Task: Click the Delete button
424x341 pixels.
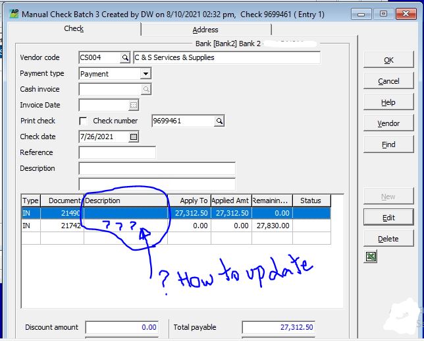Action: (388, 239)
